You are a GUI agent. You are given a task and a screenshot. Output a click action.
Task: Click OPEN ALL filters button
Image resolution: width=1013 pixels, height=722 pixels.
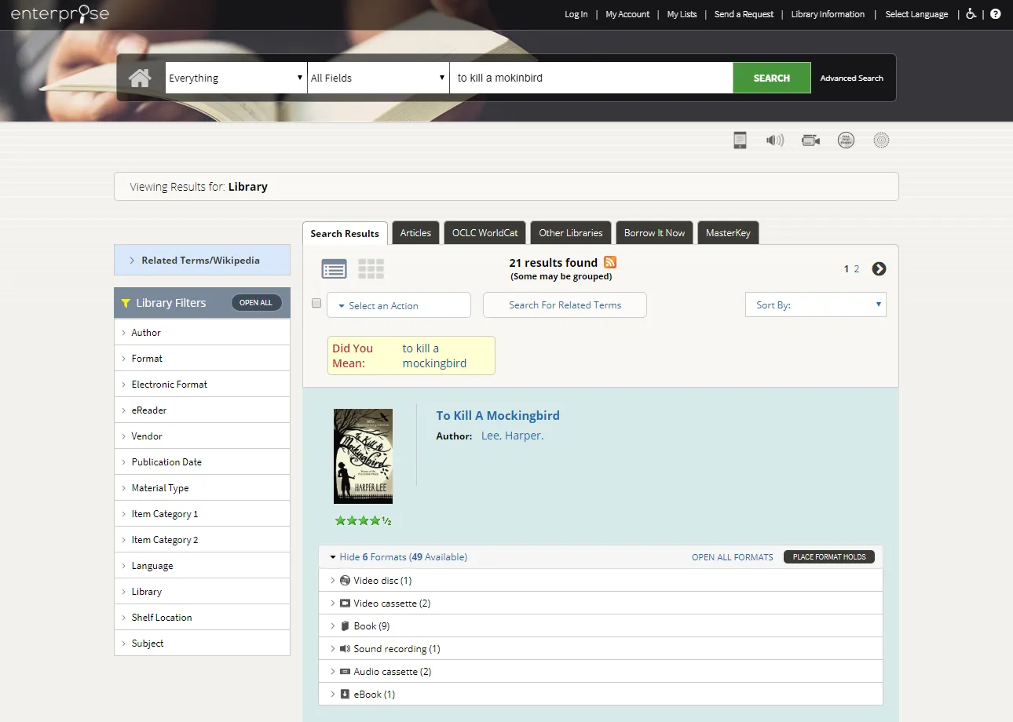[x=256, y=303]
